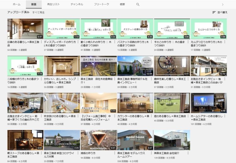
Task: Click the すべて再生 play all link
Action: pyautogui.click(x=38, y=13)
